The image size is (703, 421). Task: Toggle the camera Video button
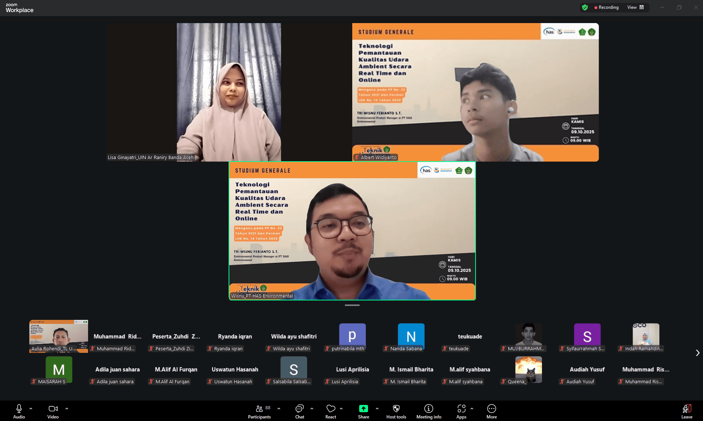pyautogui.click(x=53, y=411)
